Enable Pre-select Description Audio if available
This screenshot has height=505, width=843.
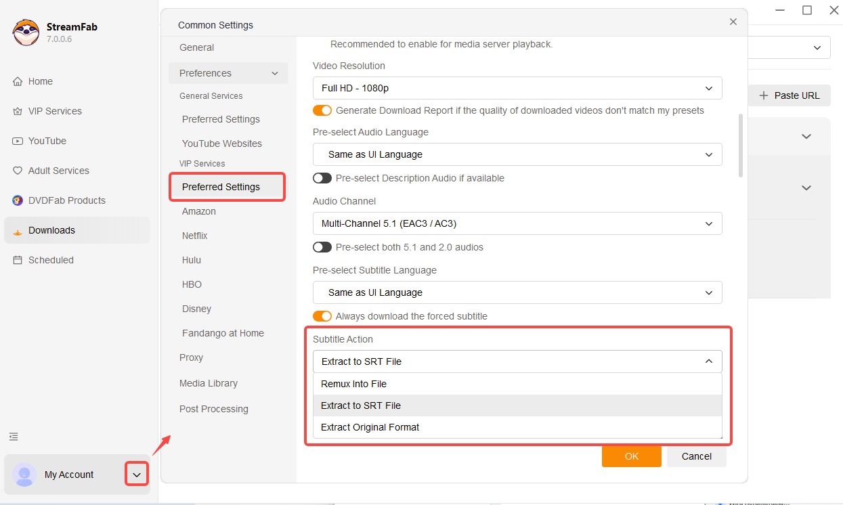[x=322, y=178]
